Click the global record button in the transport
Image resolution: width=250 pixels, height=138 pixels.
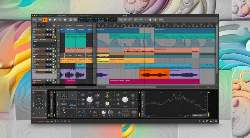pos(55,20)
